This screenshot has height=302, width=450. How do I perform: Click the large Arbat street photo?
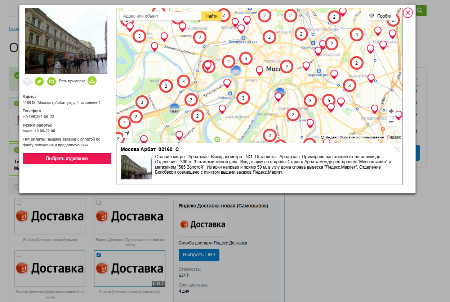66,41
